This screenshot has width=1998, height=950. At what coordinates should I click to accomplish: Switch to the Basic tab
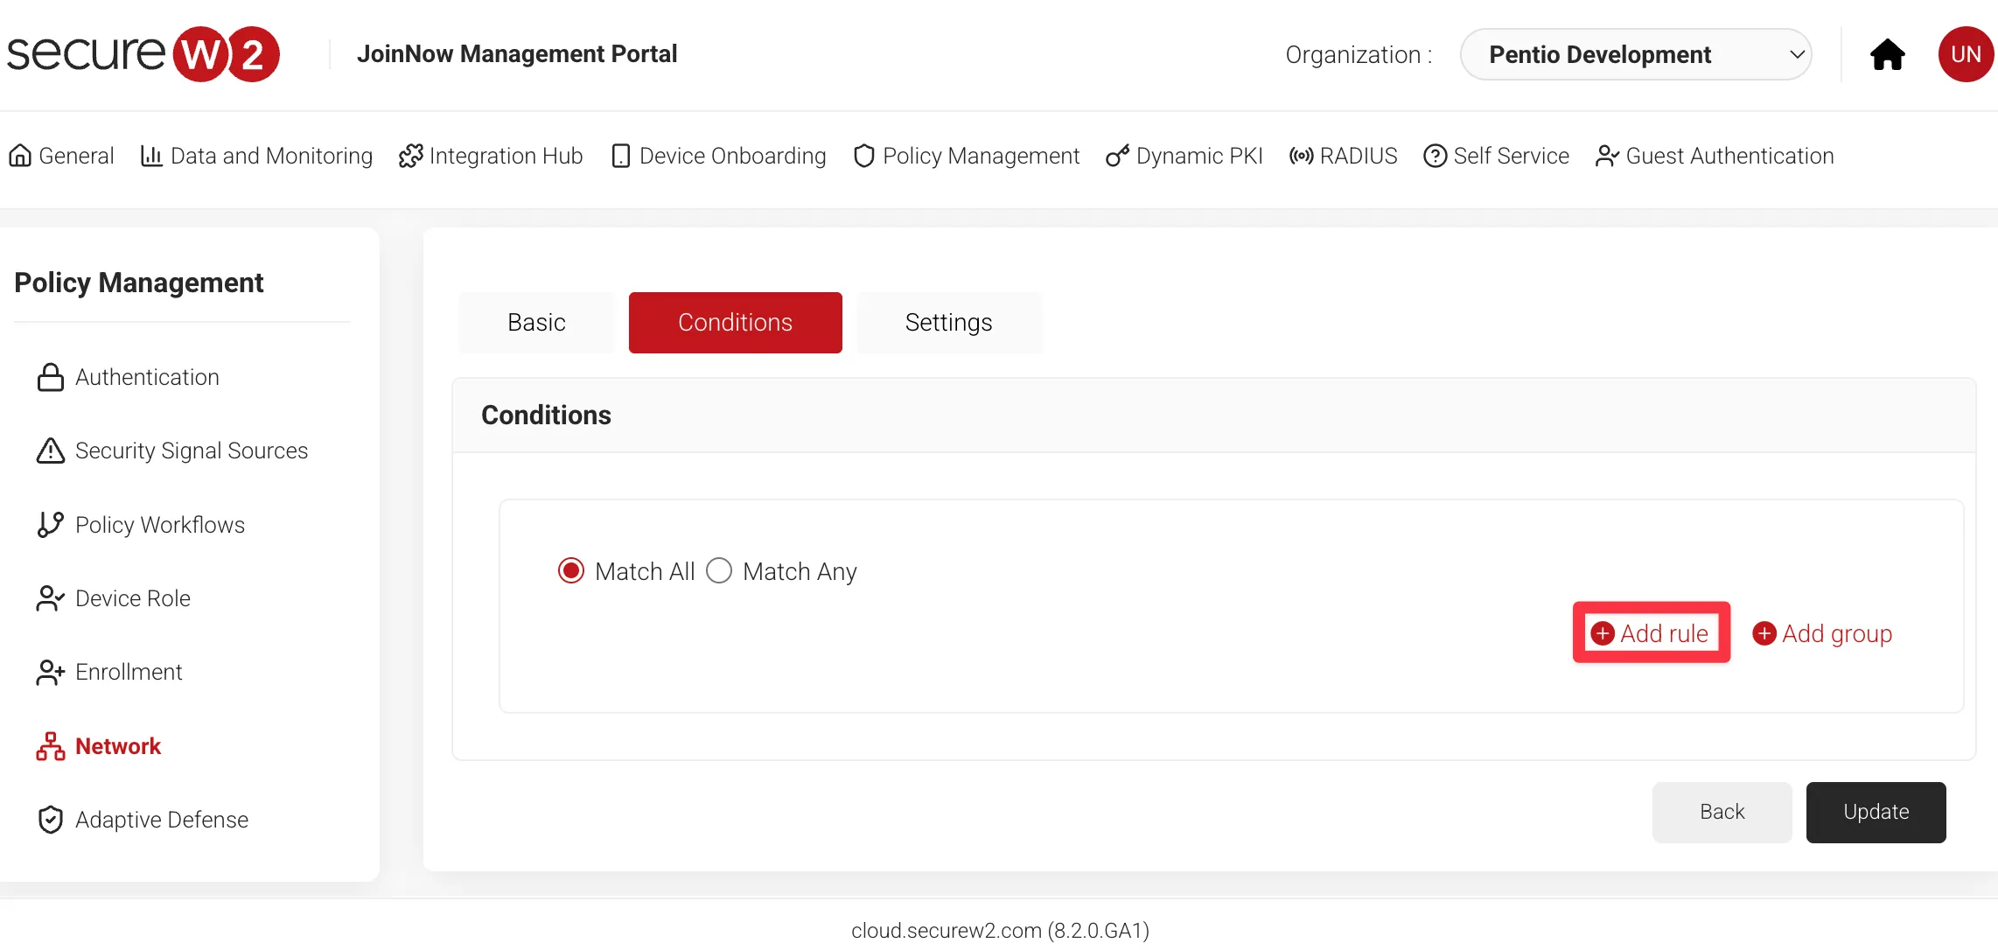[536, 323]
